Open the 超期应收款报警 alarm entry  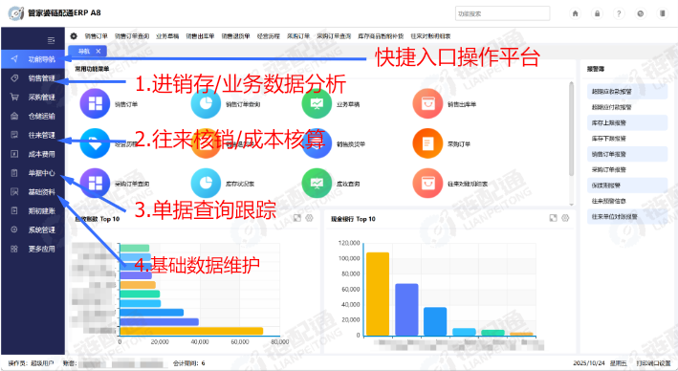click(627, 92)
